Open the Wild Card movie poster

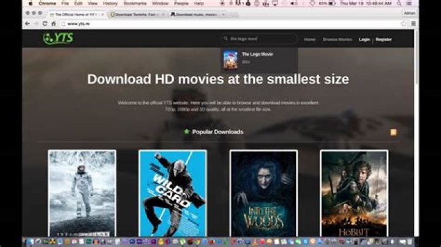[173, 193]
